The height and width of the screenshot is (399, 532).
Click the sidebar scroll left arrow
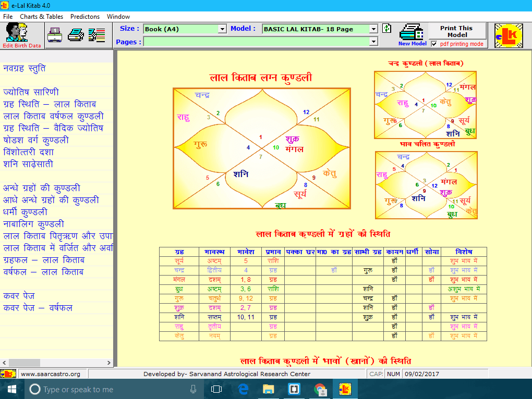(4, 363)
